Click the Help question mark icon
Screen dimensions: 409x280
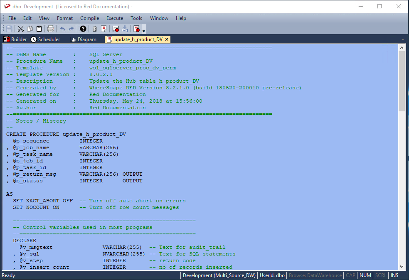[83, 29]
